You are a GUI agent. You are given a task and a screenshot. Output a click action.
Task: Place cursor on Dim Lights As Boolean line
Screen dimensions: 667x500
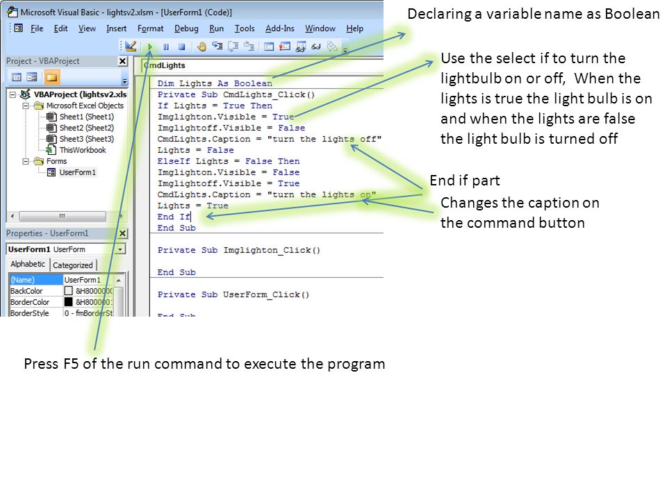tap(215, 83)
